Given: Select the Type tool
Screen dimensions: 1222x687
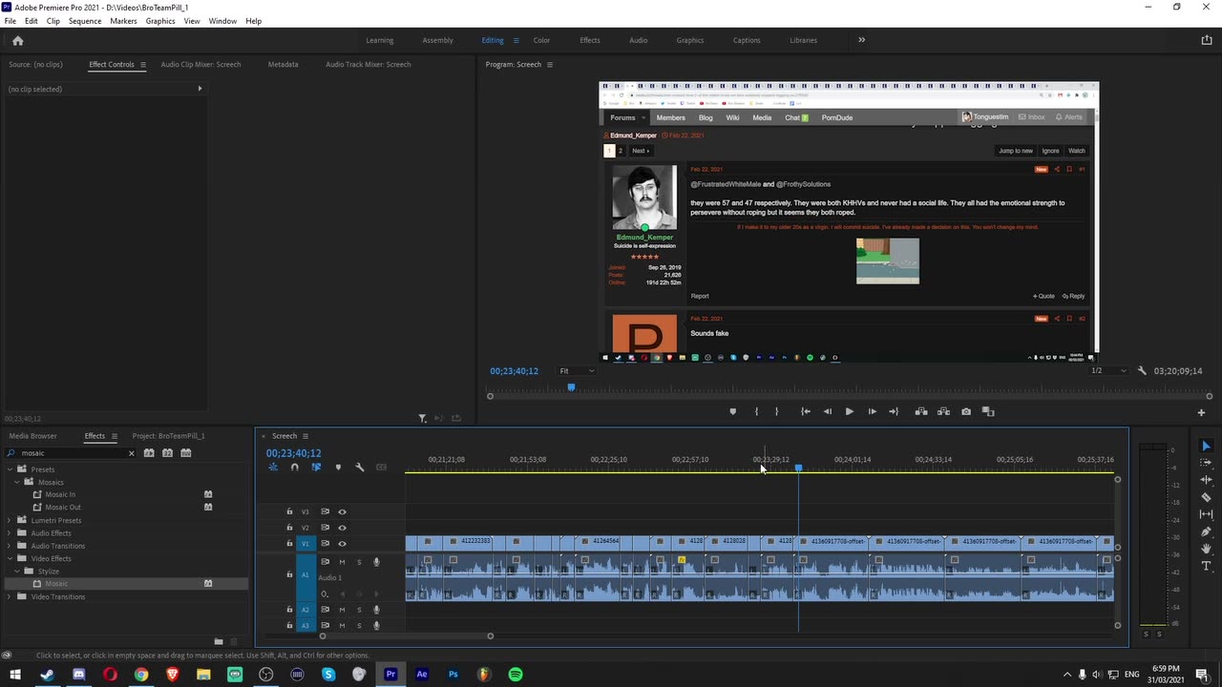Looking at the screenshot, I should [x=1206, y=566].
